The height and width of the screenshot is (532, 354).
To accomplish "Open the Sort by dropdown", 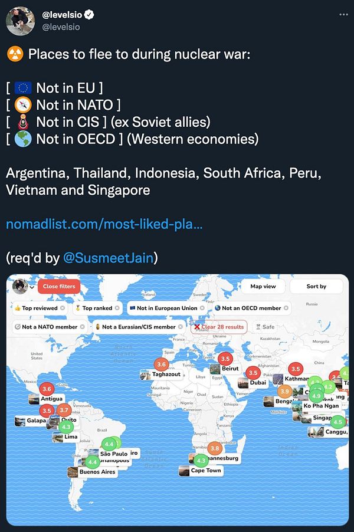I will (x=316, y=287).
